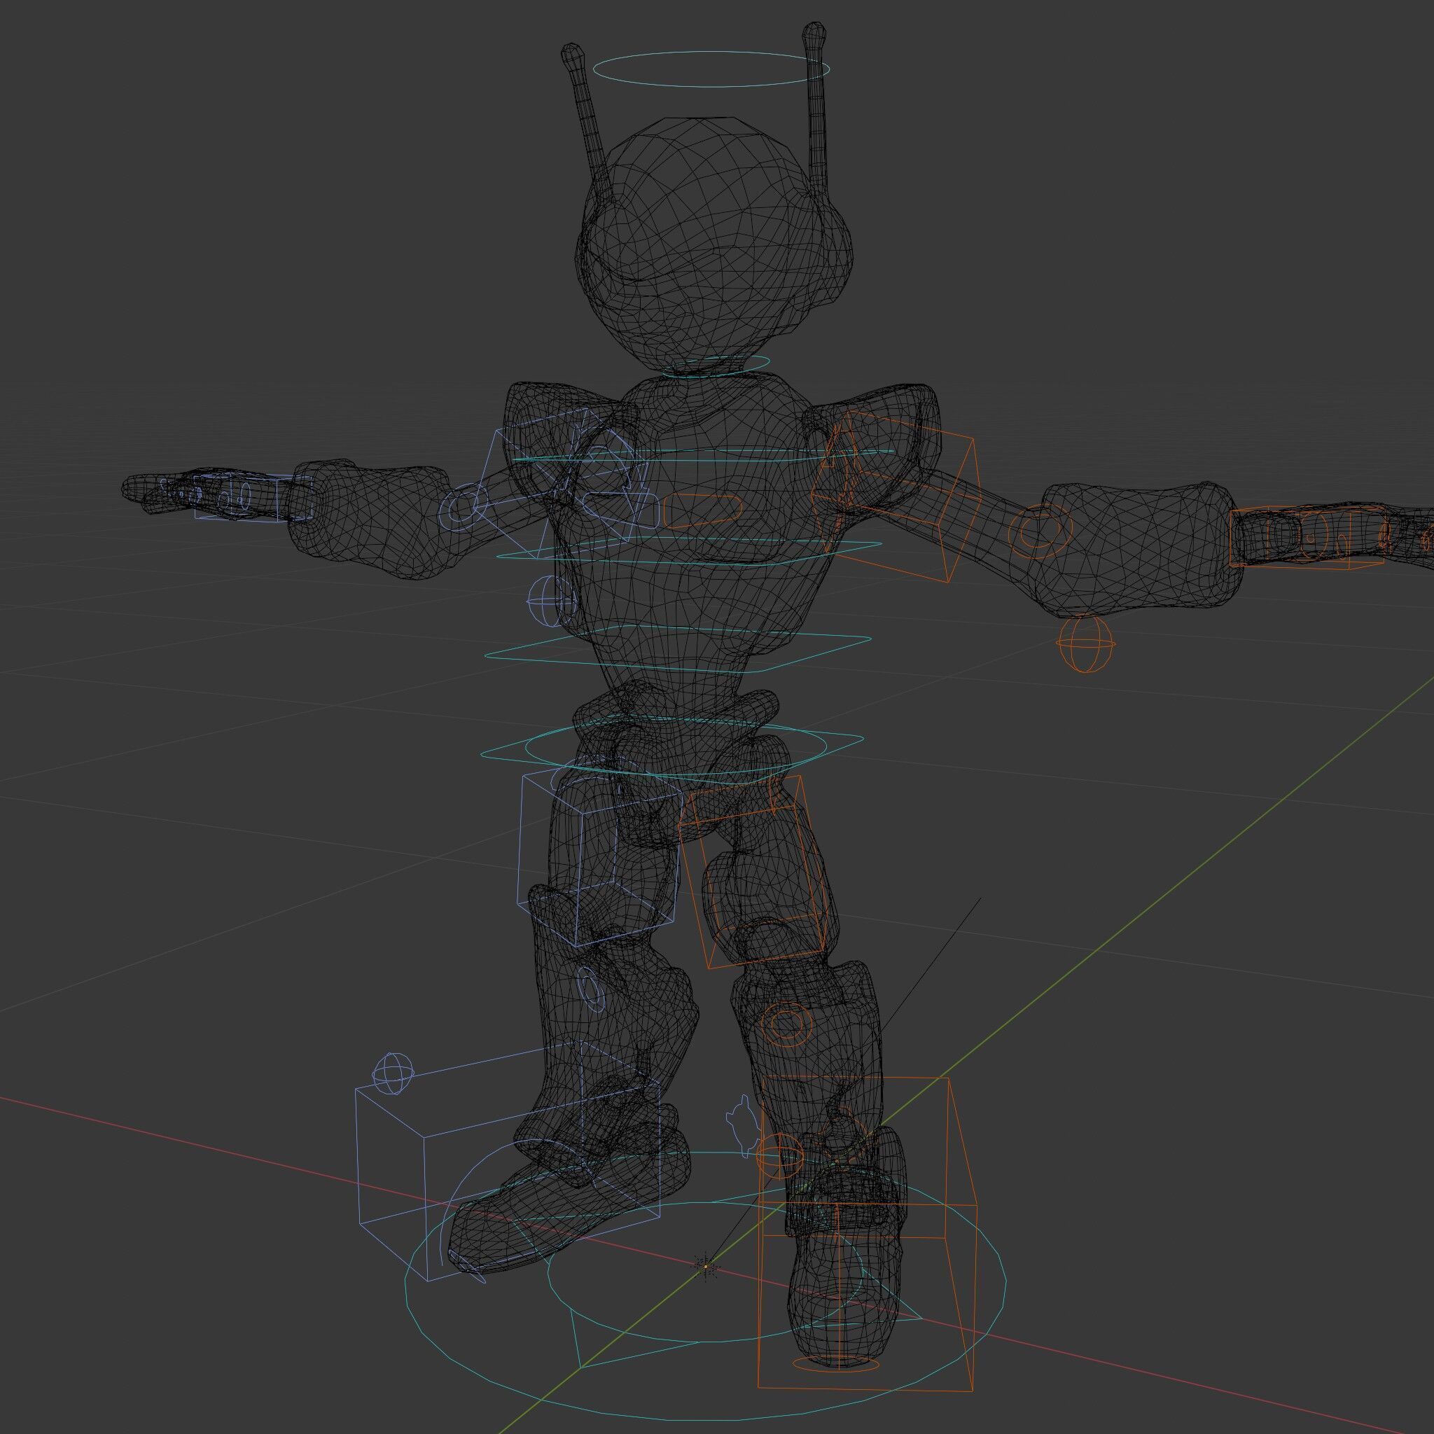Select the orange foot box control
Viewport: 1434px width, 1434px height.
[x=867, y=1232]
